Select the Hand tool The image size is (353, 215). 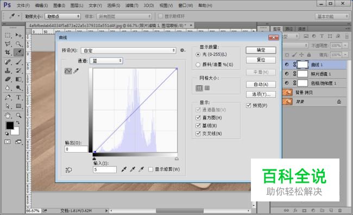click(x=8, y=116)
